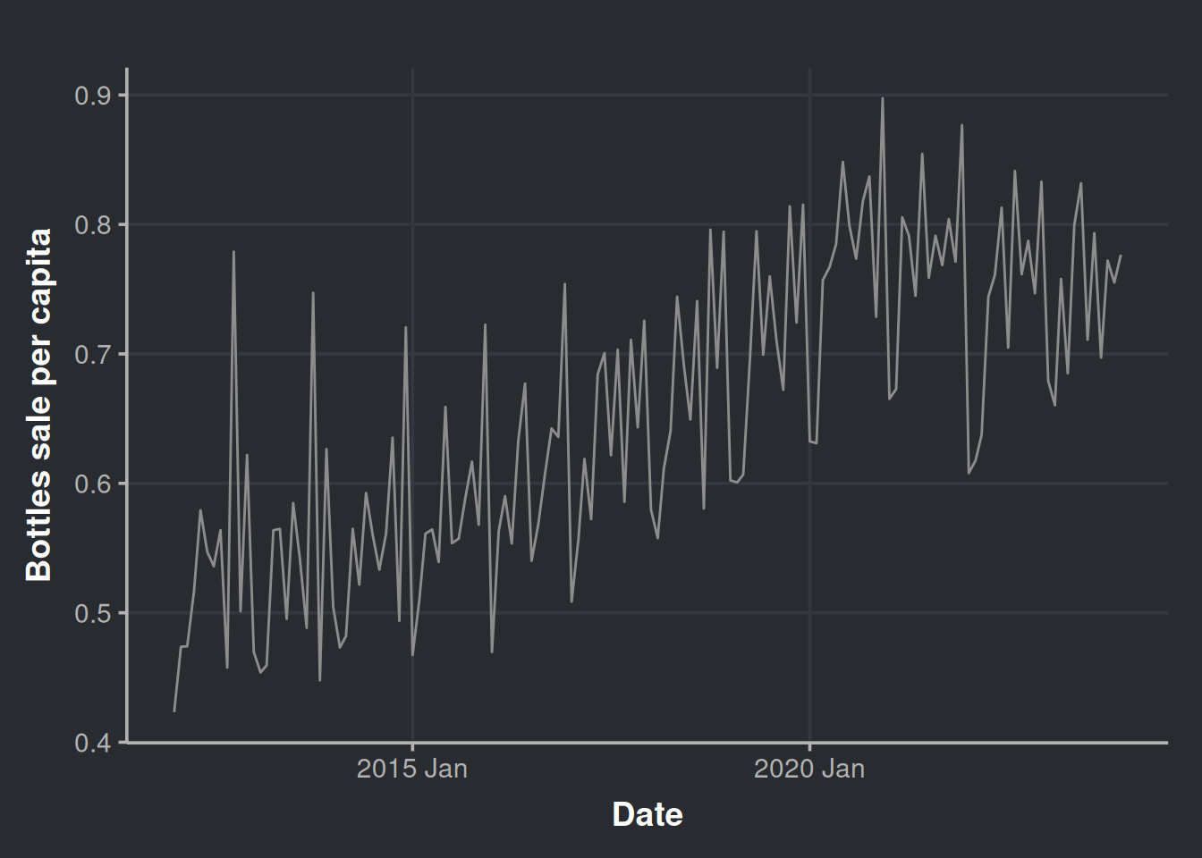Click the tallest spike before 2015 Jan
Viewport: 1202px width, 858px height.
click(x=233, y=252)
